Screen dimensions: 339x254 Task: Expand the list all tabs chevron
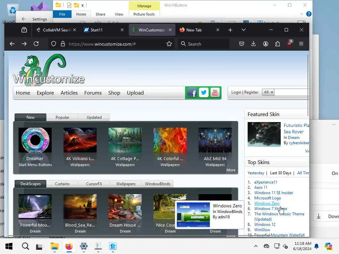point(243,30)
